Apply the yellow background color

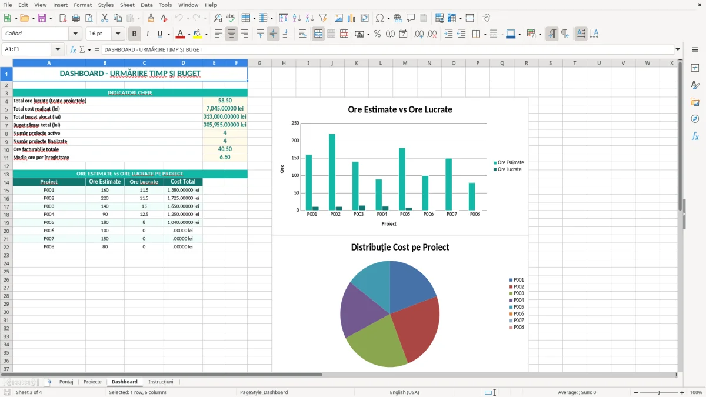(198, 34)
